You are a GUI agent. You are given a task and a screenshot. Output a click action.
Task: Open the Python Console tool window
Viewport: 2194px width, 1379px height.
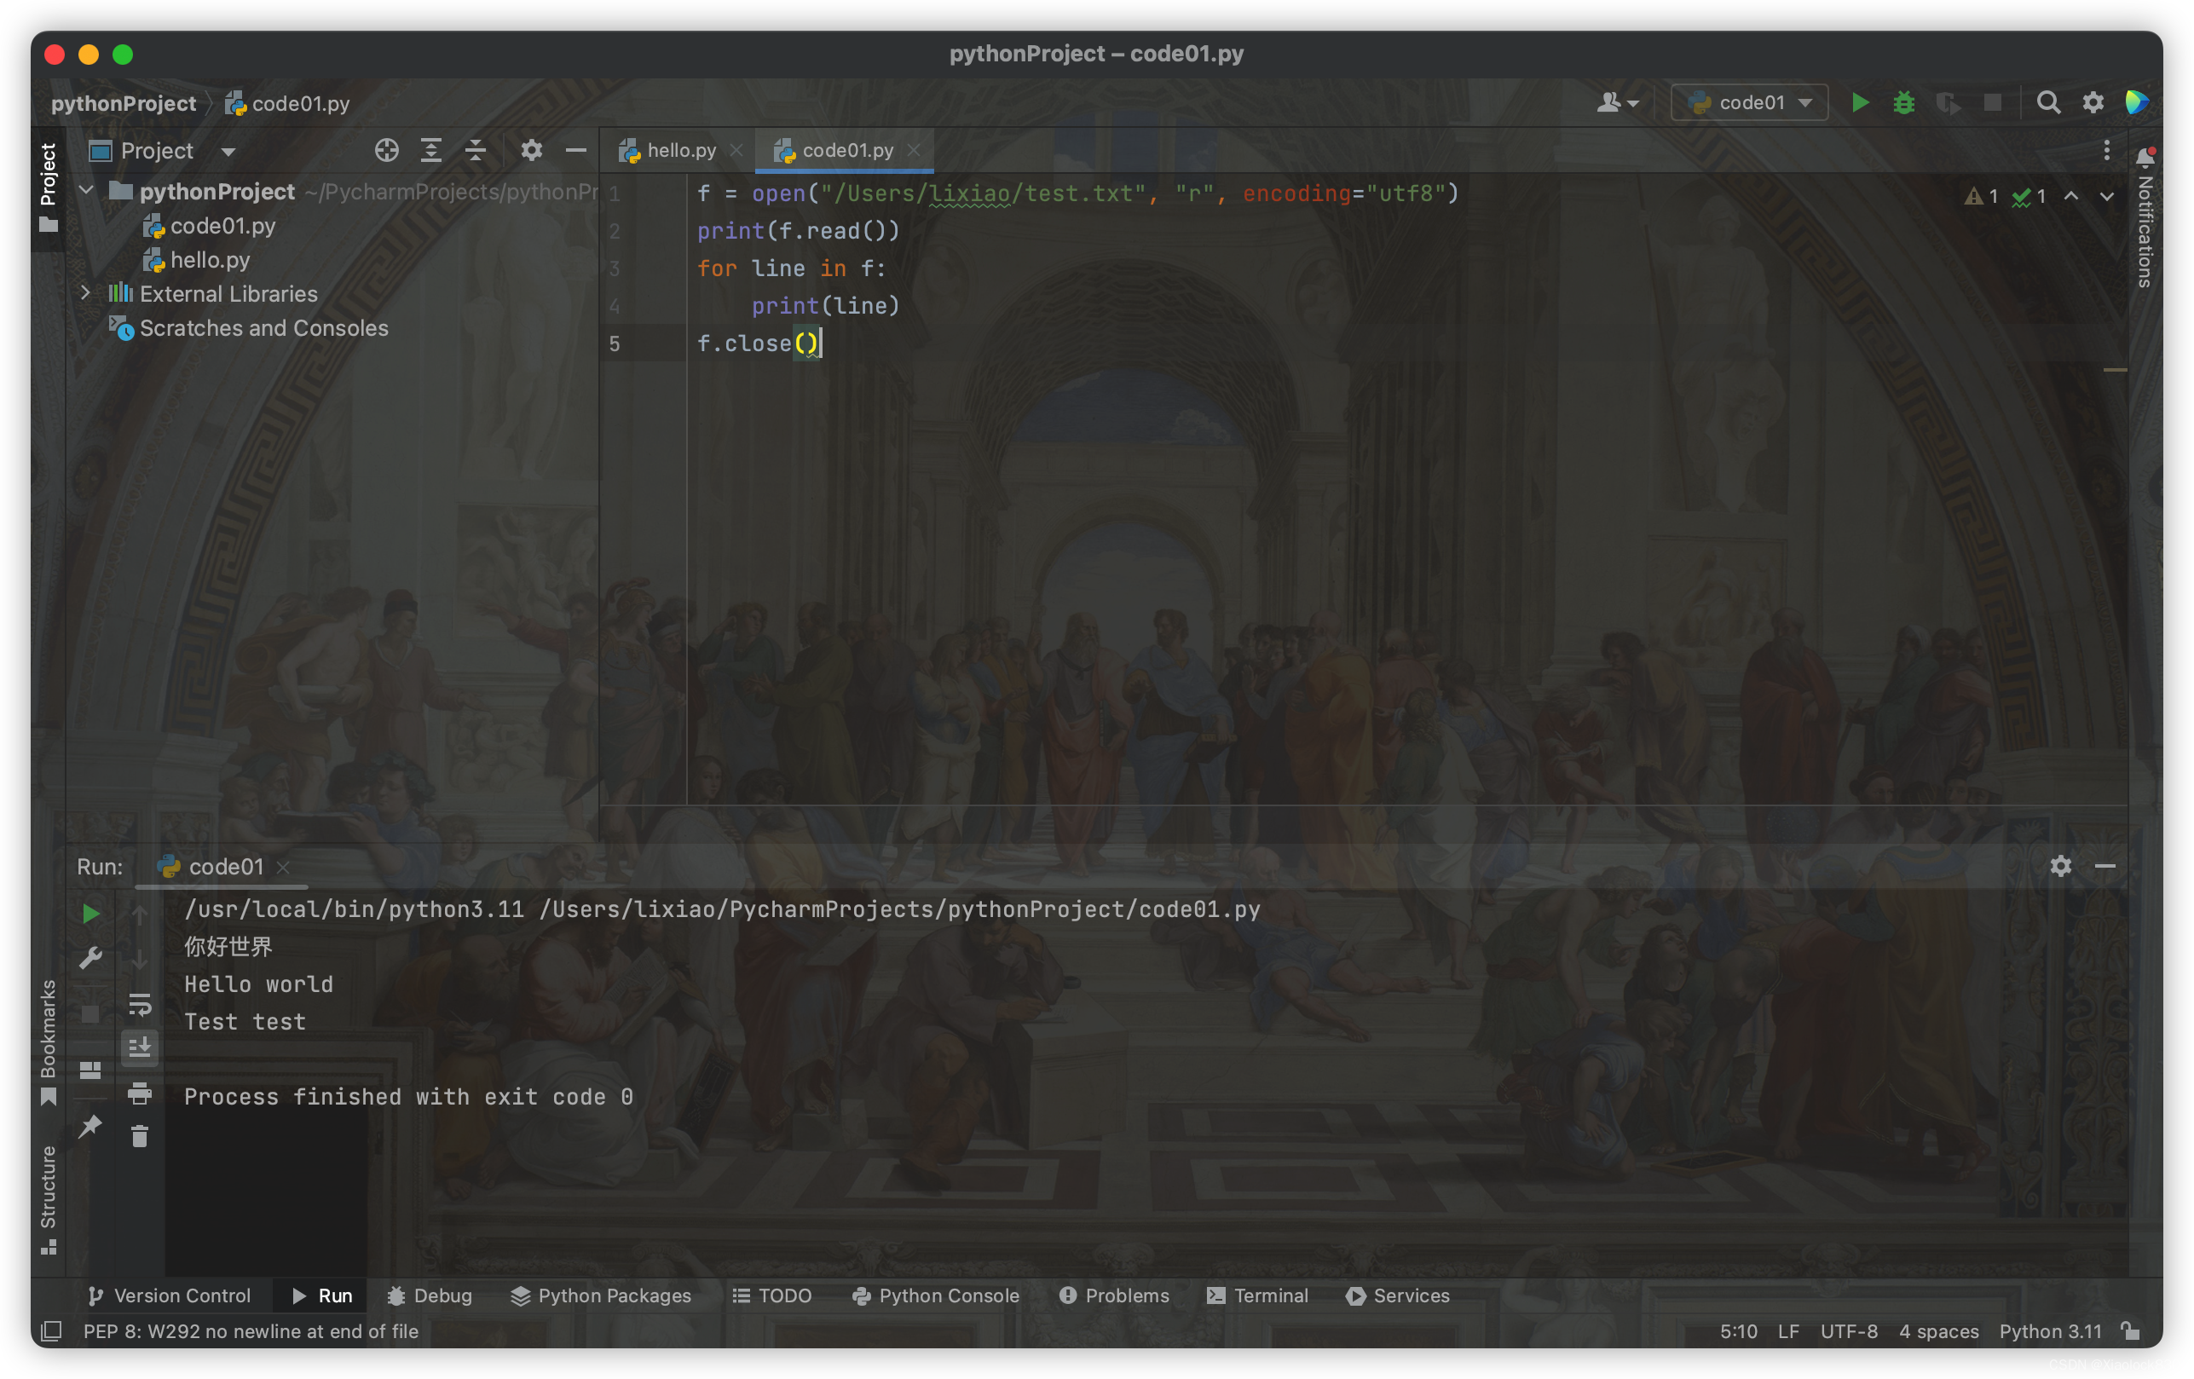click(936, 1295)
